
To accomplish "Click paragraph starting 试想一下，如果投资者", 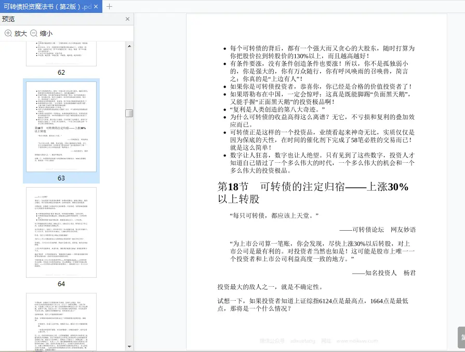I will [x=313, y=305].
